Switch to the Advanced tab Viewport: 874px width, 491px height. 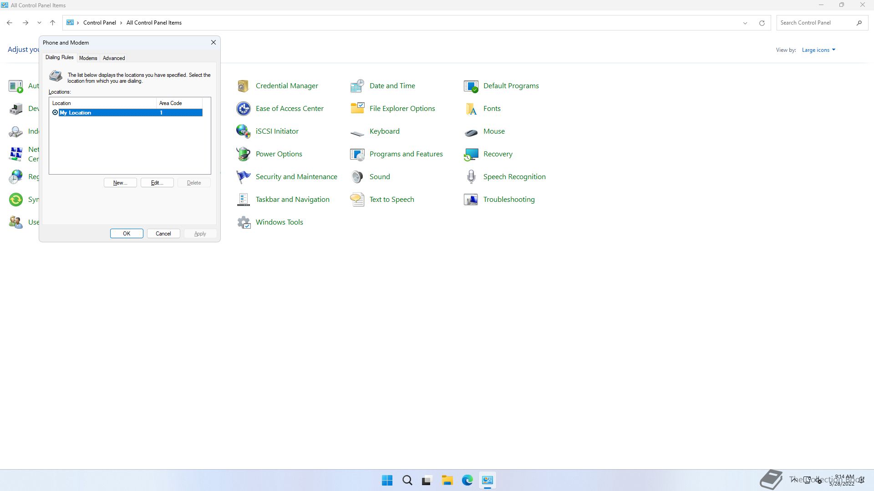pyautogui.click(x=114, y=58)
